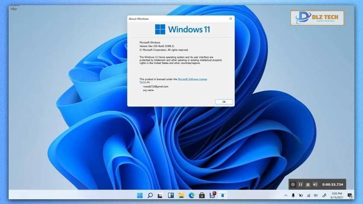Viewport: 363px width, 204px height.
Task: Close the About Windows dialog
Action: [231, 19]
